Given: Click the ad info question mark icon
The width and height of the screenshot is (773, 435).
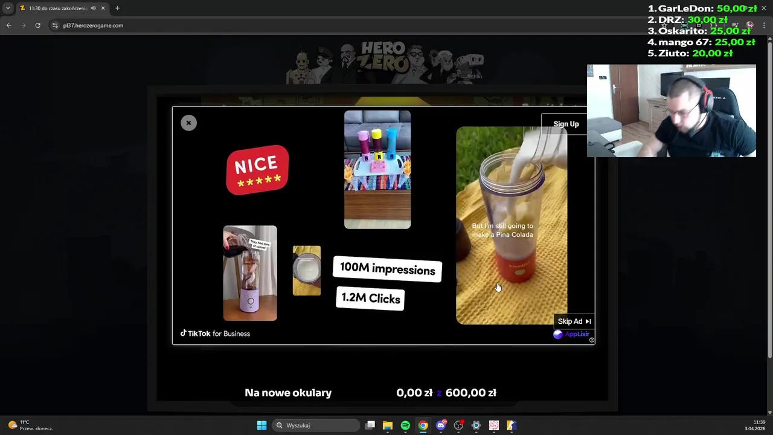Looking at the screenshot, I should tap(592, 340).
